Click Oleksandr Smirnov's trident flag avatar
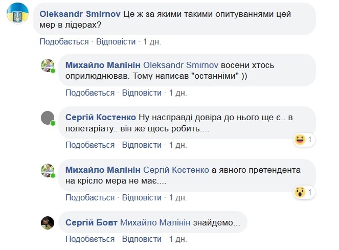339x250 pixels. coord(17,16)
